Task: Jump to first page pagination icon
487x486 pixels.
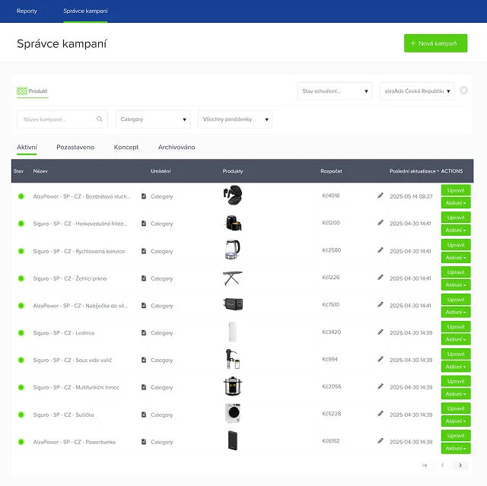Action: [425, 465]
